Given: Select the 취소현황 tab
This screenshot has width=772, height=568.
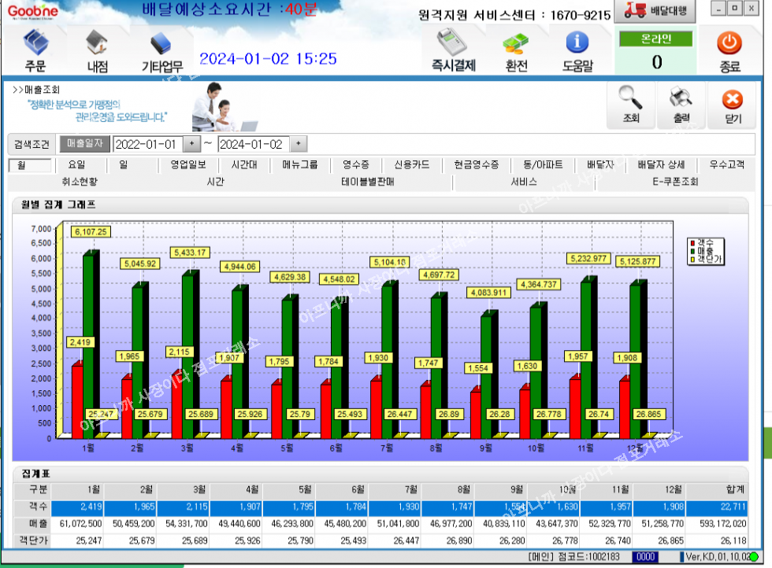Looking at the screenshot, I should pyautogui.click(x=80, y=182).
